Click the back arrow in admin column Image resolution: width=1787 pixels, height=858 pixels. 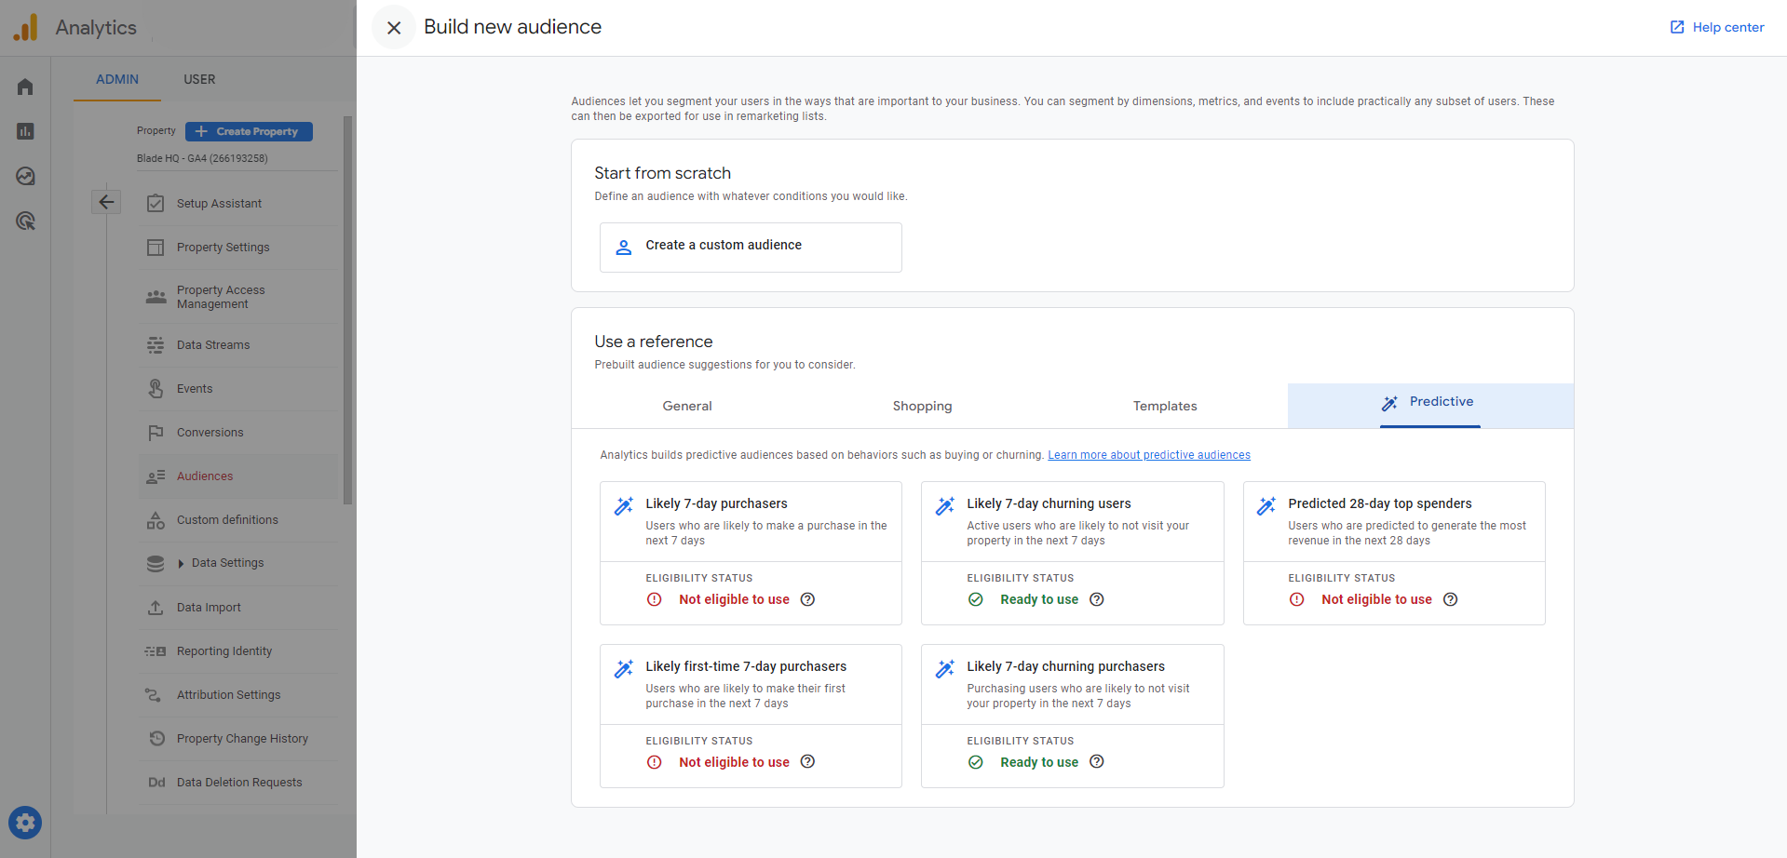[106, 202]
